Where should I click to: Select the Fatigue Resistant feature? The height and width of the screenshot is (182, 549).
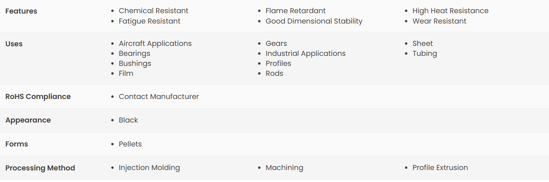(150, 21)
